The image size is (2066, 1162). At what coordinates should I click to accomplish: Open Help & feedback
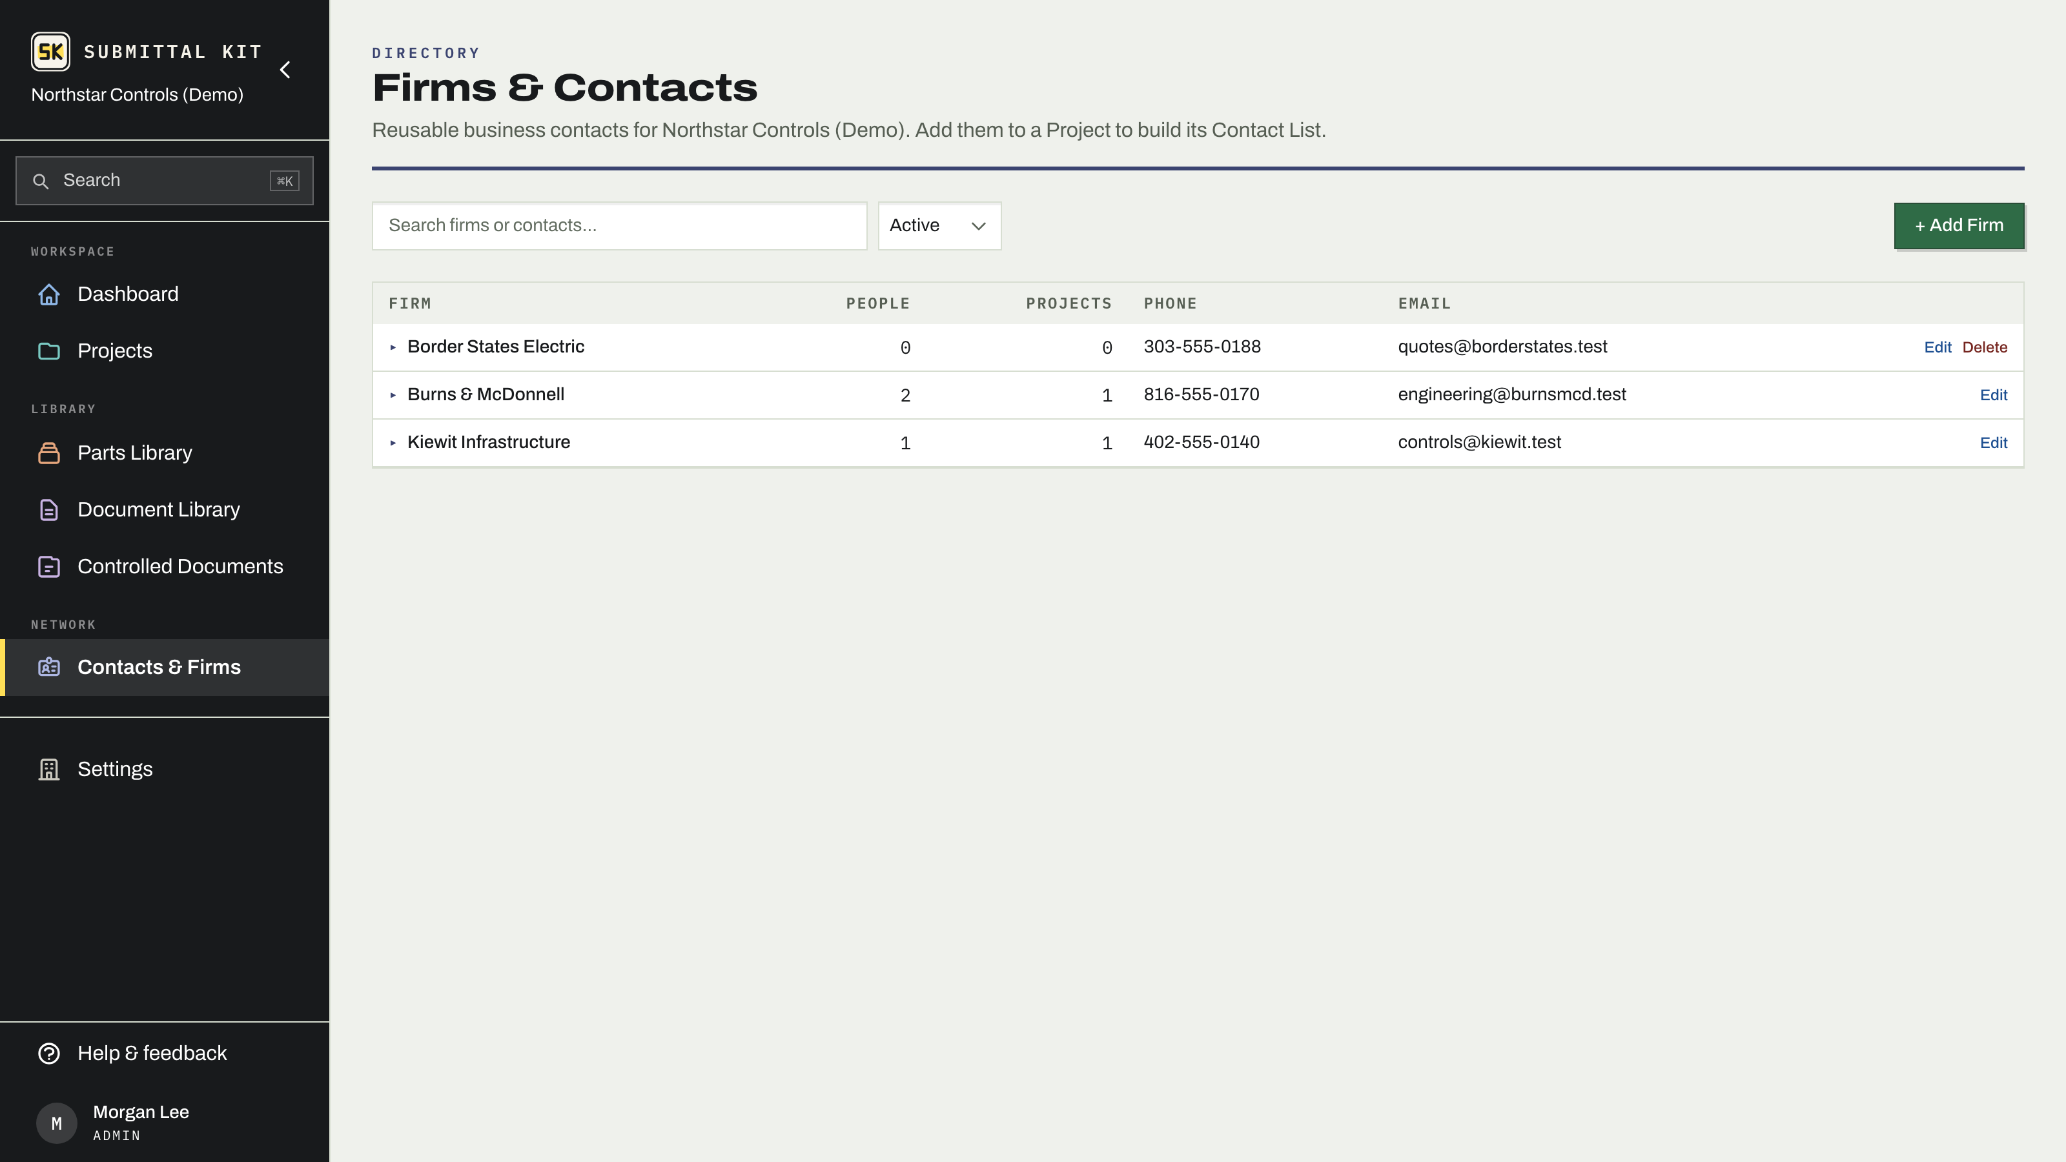click(x=165, y=1053)
